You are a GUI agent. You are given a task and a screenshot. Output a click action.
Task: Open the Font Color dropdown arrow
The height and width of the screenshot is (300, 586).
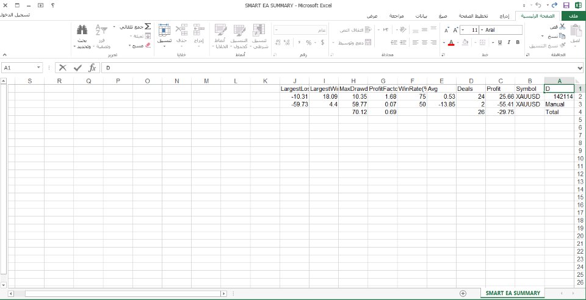(444, 43)
